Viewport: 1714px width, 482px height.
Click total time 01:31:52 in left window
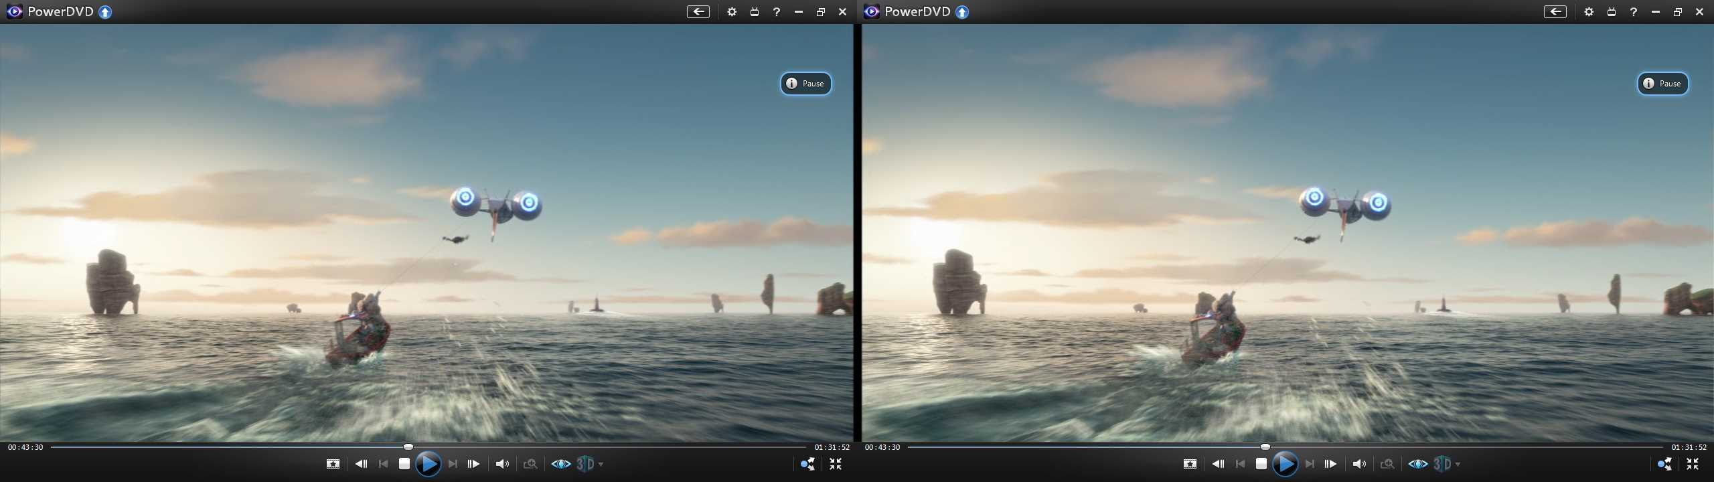pos(832,447)
